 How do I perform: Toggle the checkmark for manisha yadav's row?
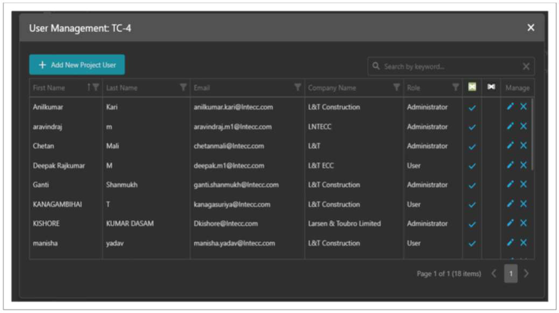(472, 244)
